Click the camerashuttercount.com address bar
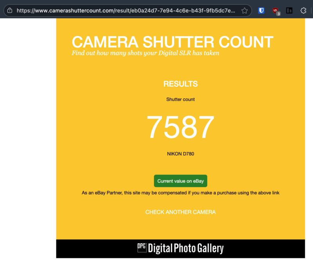 125,11
